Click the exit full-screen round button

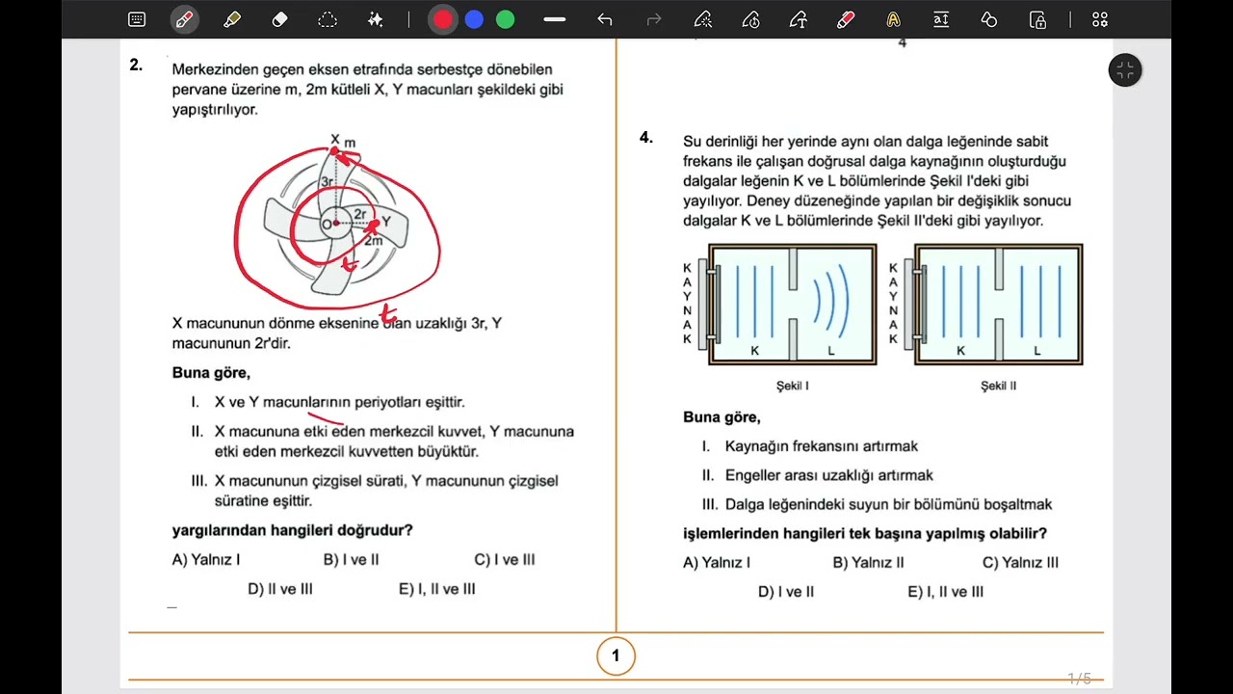(1125, 69)
